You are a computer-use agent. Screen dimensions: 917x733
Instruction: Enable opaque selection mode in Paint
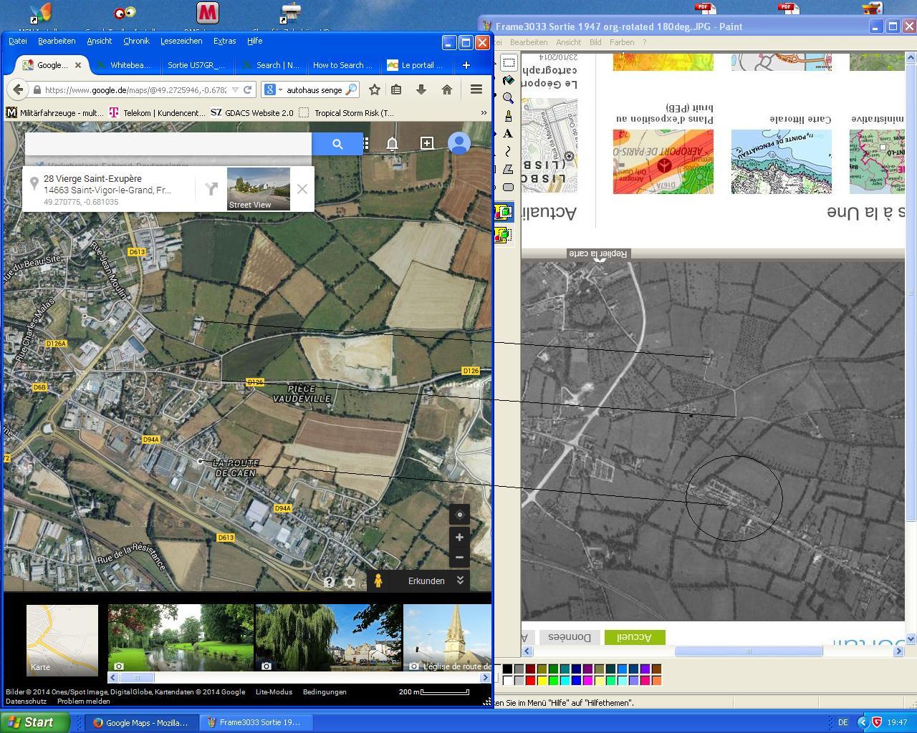[503, 212]
